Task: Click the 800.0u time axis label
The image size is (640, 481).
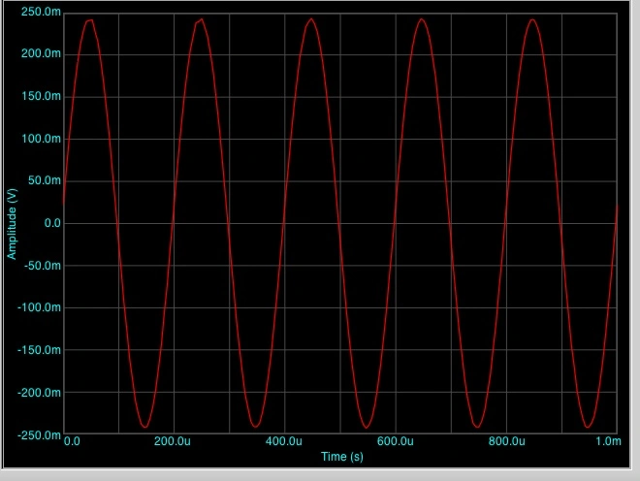Action: (506, 441)
